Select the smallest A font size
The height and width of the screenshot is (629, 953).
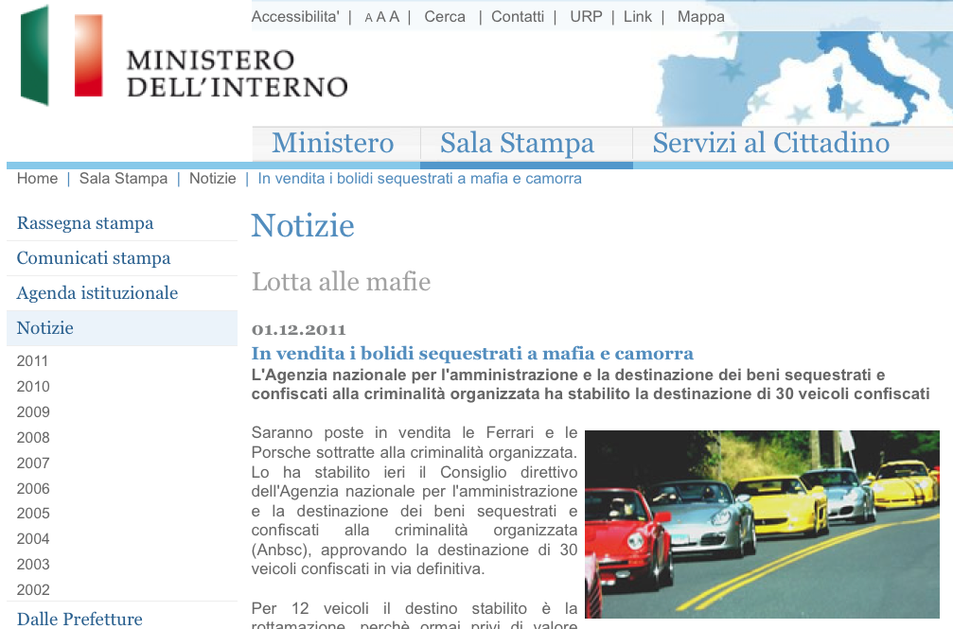368,18
